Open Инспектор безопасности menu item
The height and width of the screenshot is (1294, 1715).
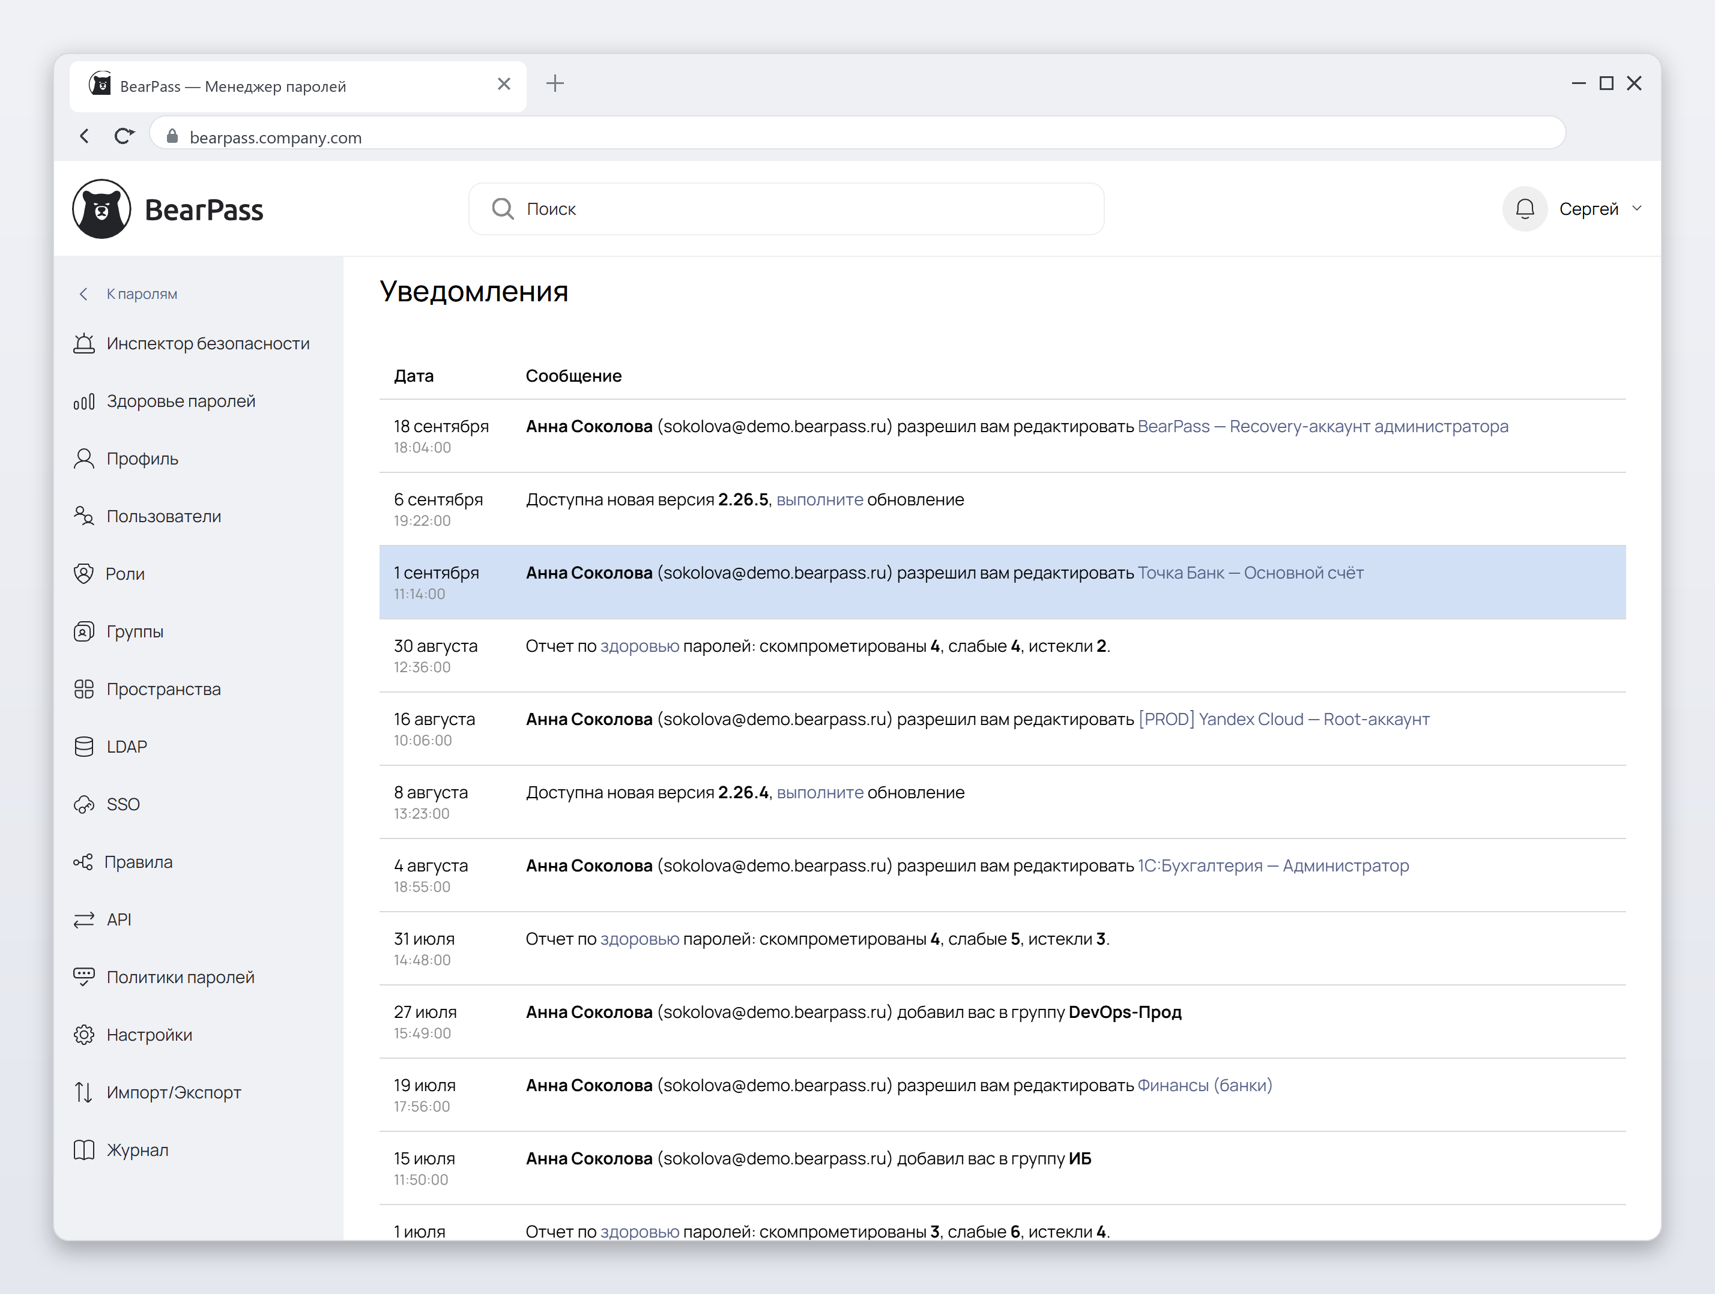coord(208,343)
